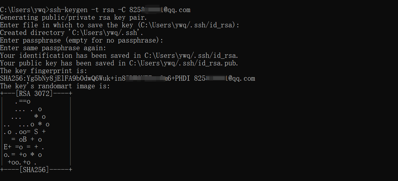Click the "Your identification has been saved" line
The height and width of the screenshot is (181, 398).
pos(119,56)
